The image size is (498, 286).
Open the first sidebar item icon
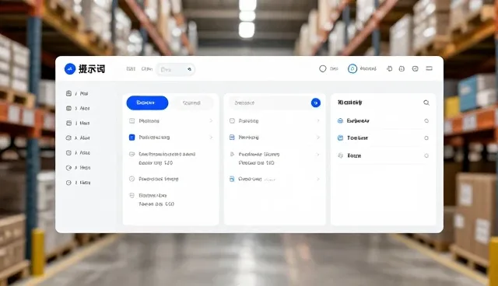pyautogui.click(x=68, y=93)
